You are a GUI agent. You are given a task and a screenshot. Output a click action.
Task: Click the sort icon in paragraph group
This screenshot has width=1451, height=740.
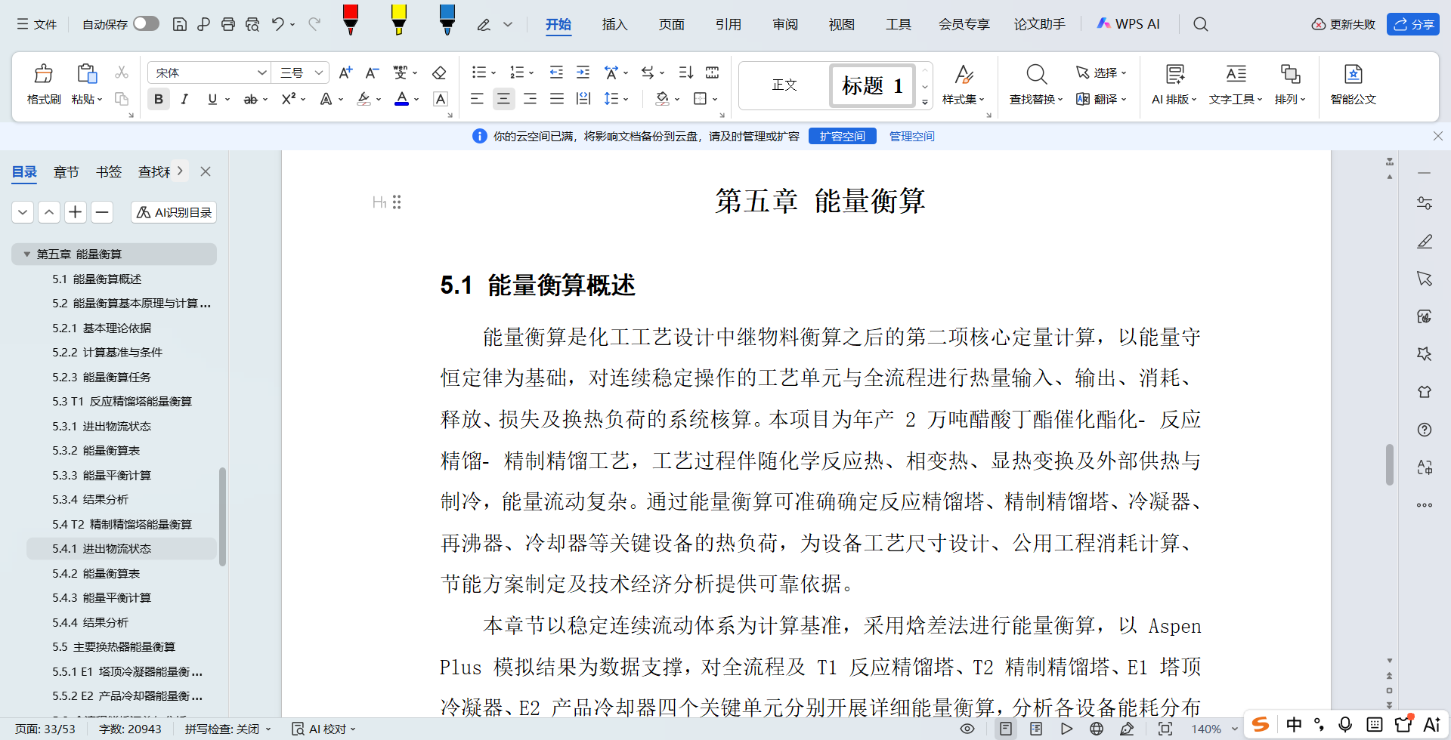coord(685,72)
